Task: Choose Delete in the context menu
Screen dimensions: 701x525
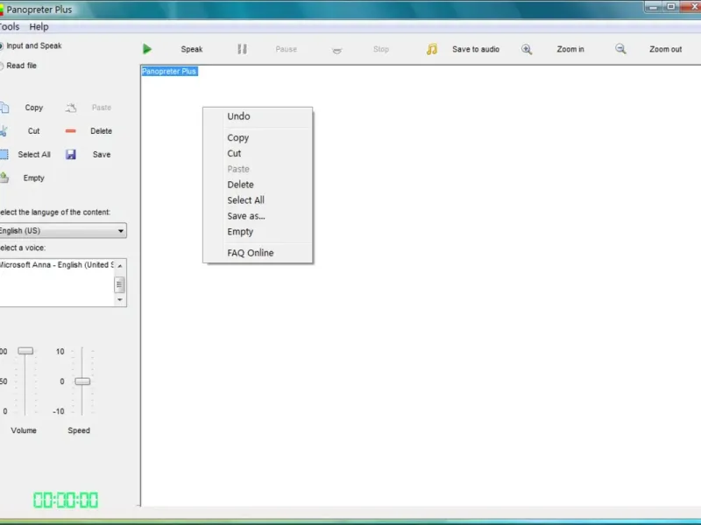Action: point(258,185)
